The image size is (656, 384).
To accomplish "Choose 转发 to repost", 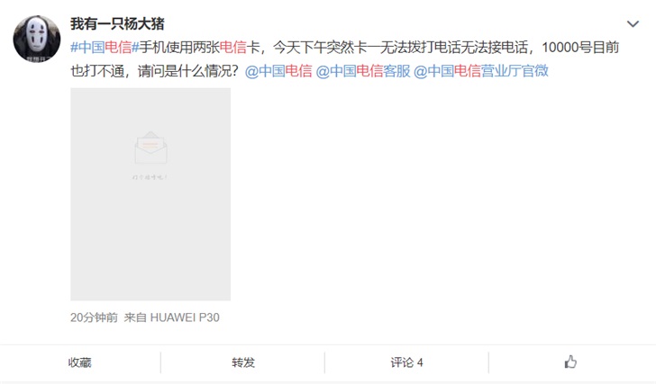I will [243, 362].
